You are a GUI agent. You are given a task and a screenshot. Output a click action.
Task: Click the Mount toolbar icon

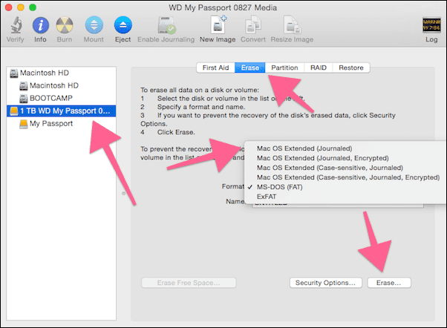point(94,24)
